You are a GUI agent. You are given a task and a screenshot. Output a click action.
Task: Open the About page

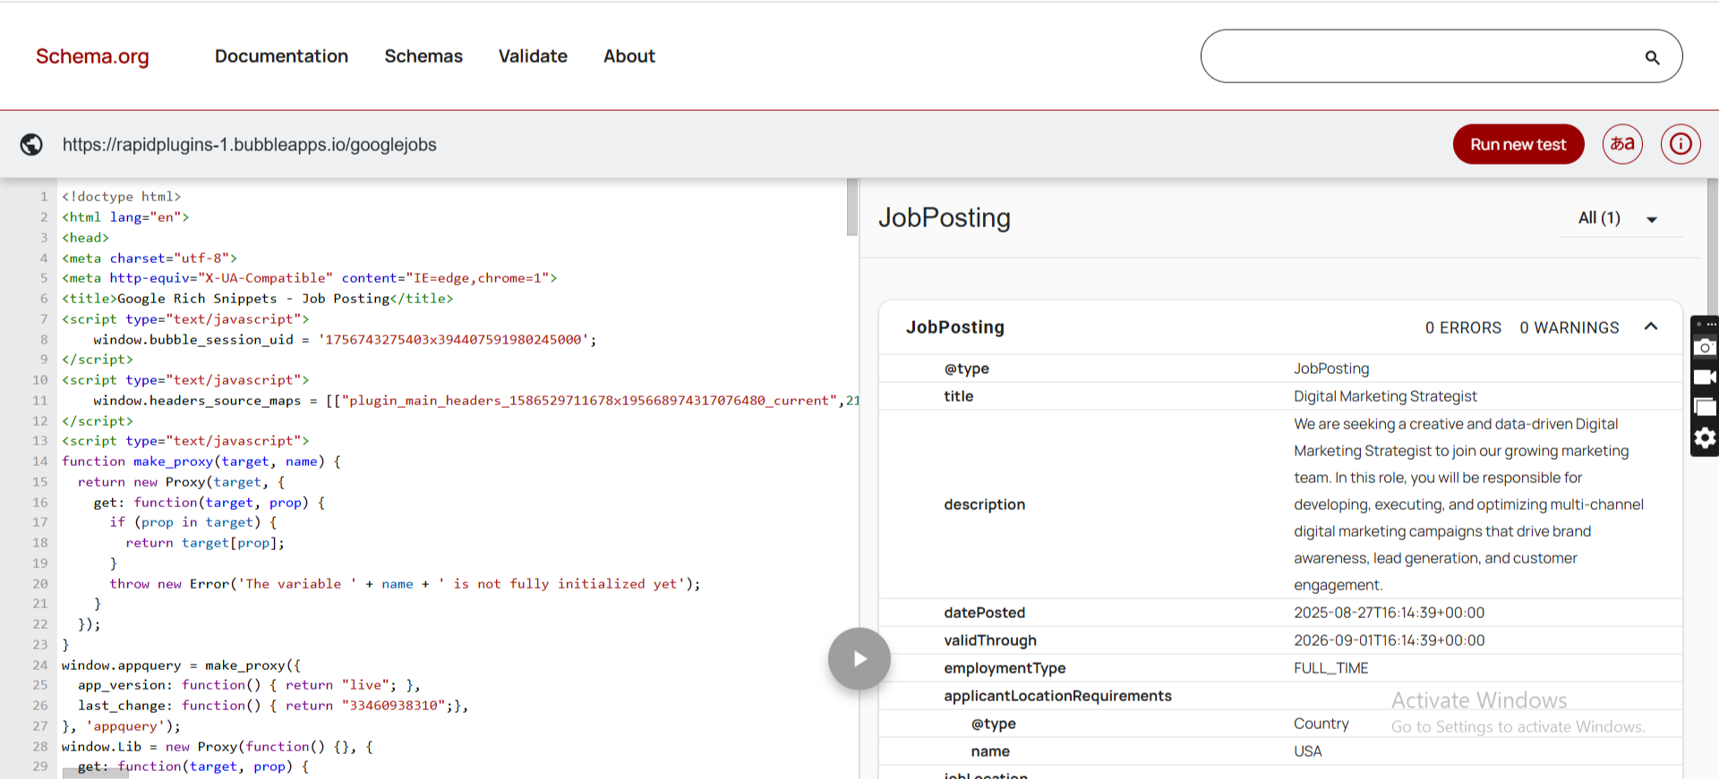tap(629, 56)
